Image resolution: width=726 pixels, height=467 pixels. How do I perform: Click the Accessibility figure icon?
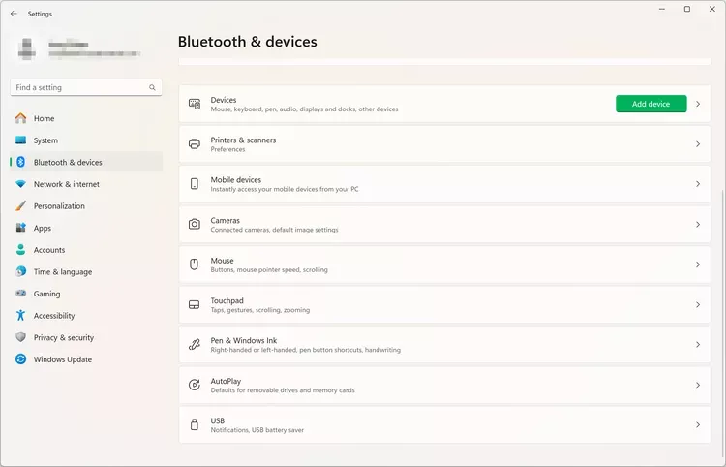(20, 316)
